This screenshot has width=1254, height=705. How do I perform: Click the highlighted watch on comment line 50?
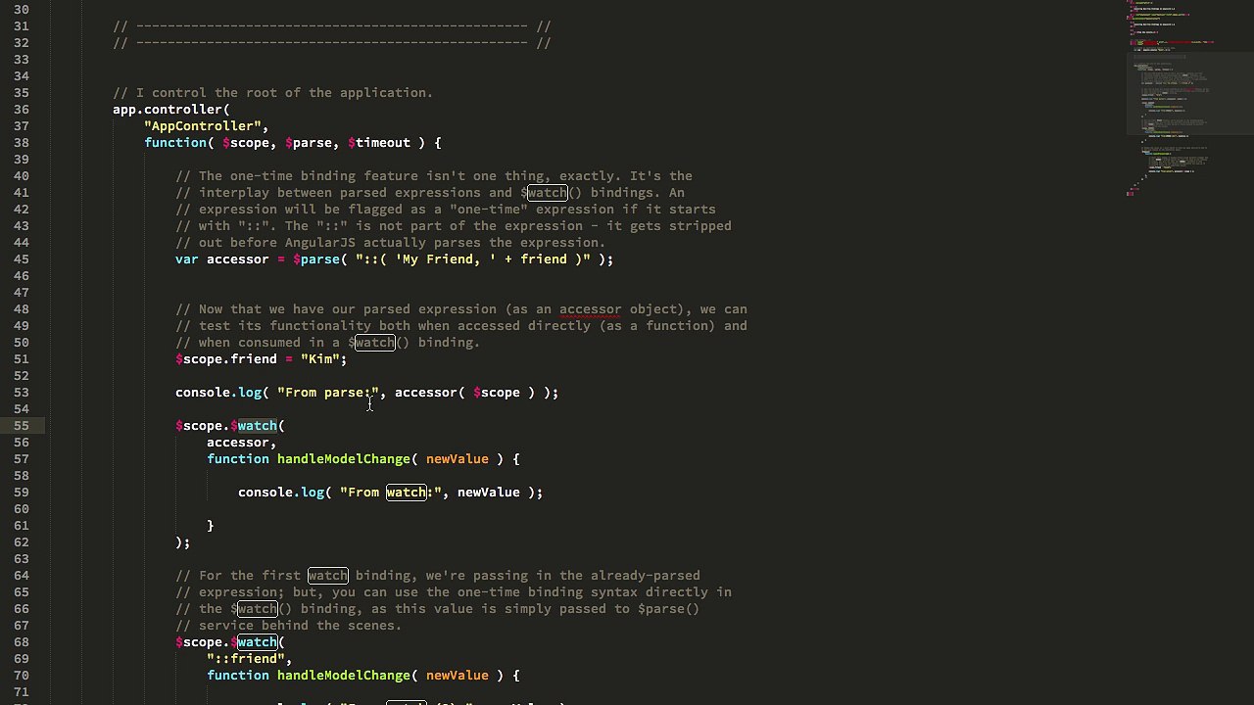(x=375, y=343)
